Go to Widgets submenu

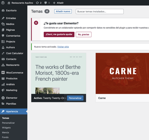pos(6,128)
